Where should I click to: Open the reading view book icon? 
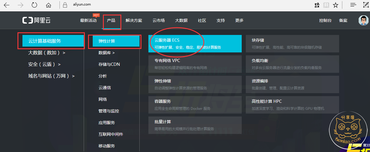click(x=326, y=5)
